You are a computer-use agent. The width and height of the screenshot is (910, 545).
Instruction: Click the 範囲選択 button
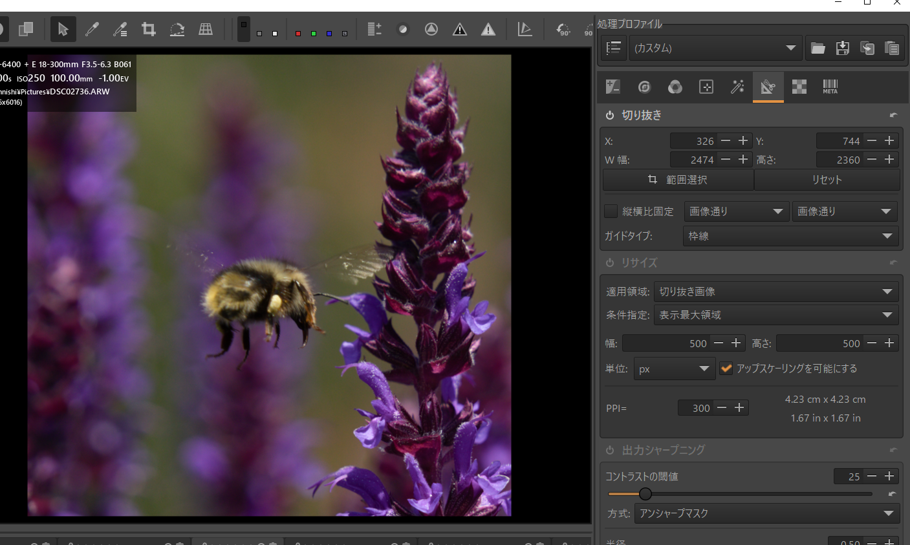[678, 180]
